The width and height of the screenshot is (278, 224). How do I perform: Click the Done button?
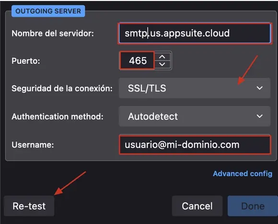[253, 206]
